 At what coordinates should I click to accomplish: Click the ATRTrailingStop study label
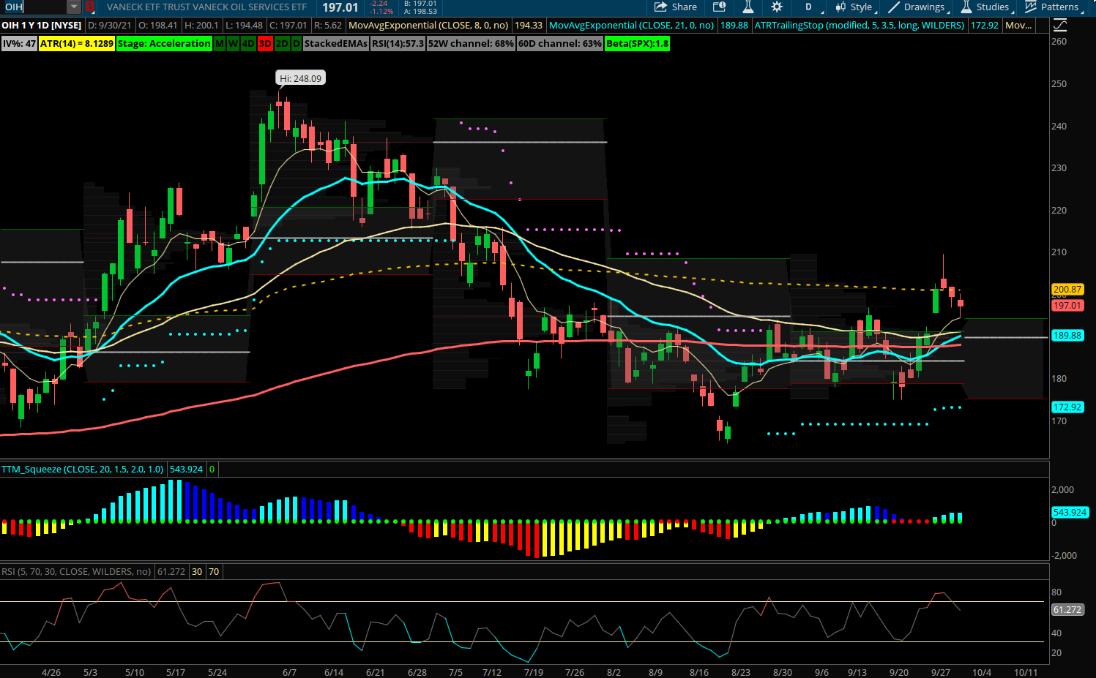[x=860, y=25]
